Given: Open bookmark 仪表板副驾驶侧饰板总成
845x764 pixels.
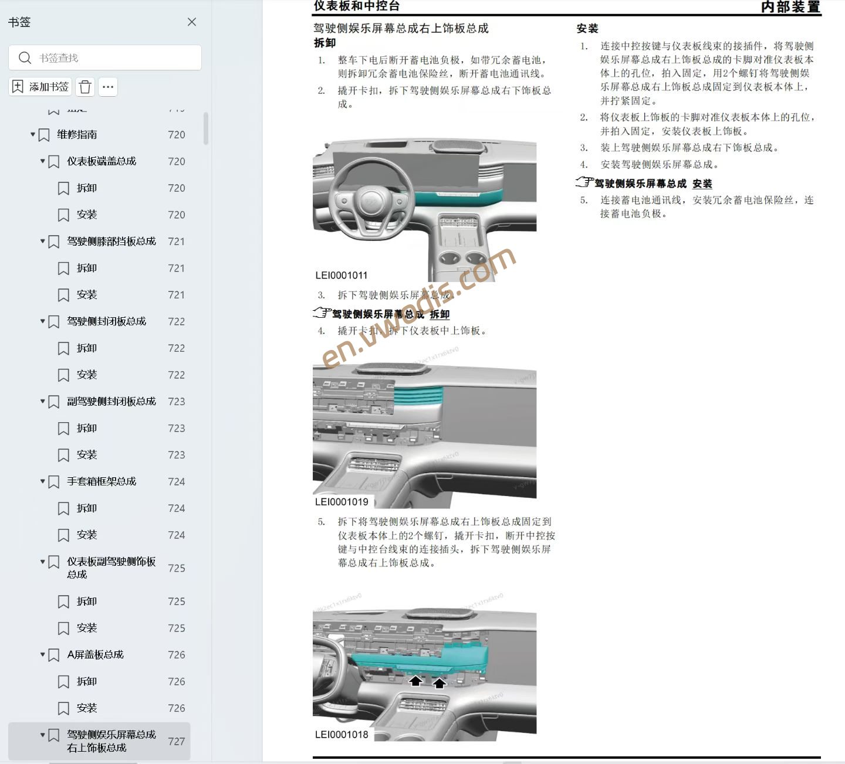Looking at the screenshot, I should point(111,568).
